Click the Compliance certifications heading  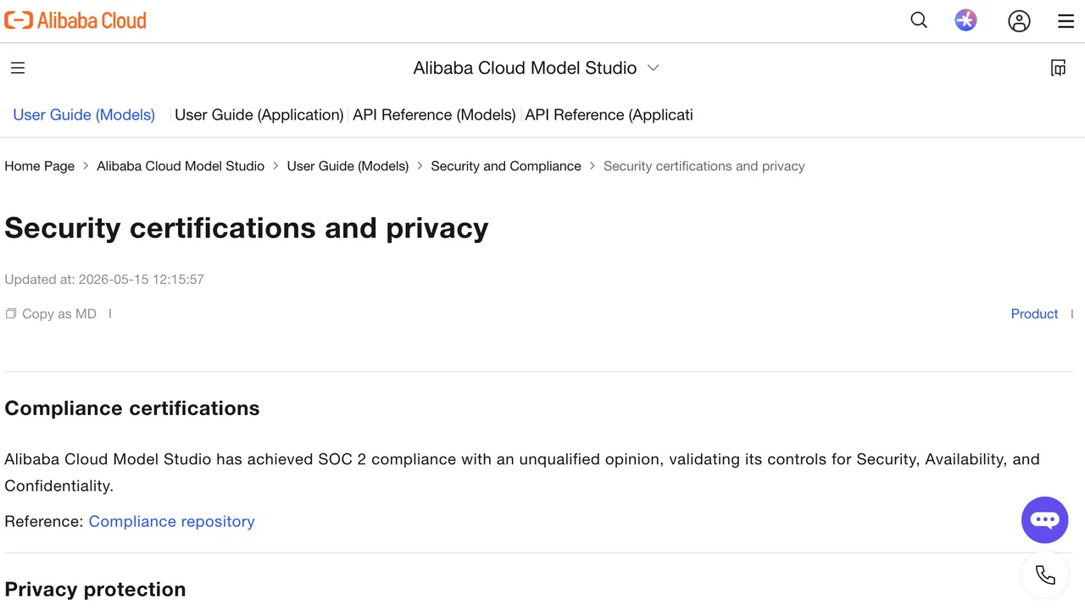(132, 408)
